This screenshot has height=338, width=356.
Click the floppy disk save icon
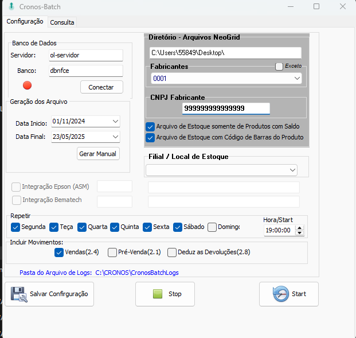pyautogui.click(x=19, y=294)
